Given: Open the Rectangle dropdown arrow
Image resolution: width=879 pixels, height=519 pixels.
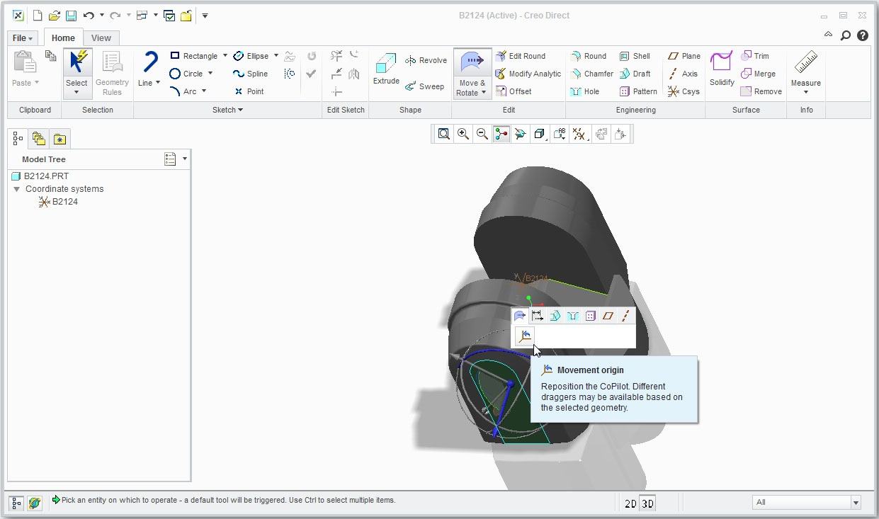Looking at the screenshot, I should pos(225,56).
